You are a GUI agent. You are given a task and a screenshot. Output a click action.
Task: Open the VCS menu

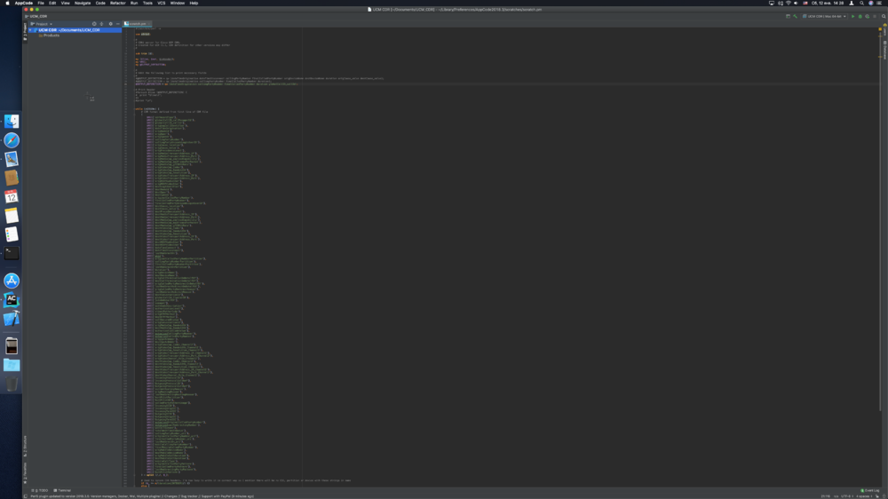(162, 3)
